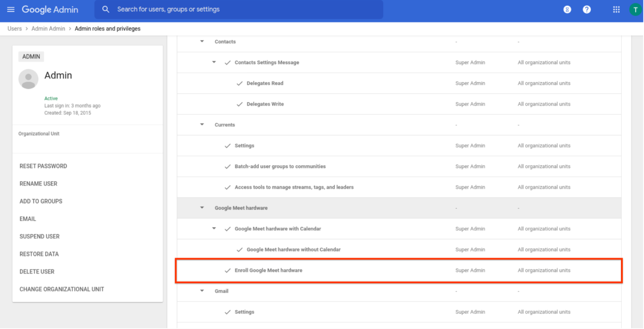Open the Help question mark icon
The width and height of the screenshot is (644, 329).
[x=587, y=9]
